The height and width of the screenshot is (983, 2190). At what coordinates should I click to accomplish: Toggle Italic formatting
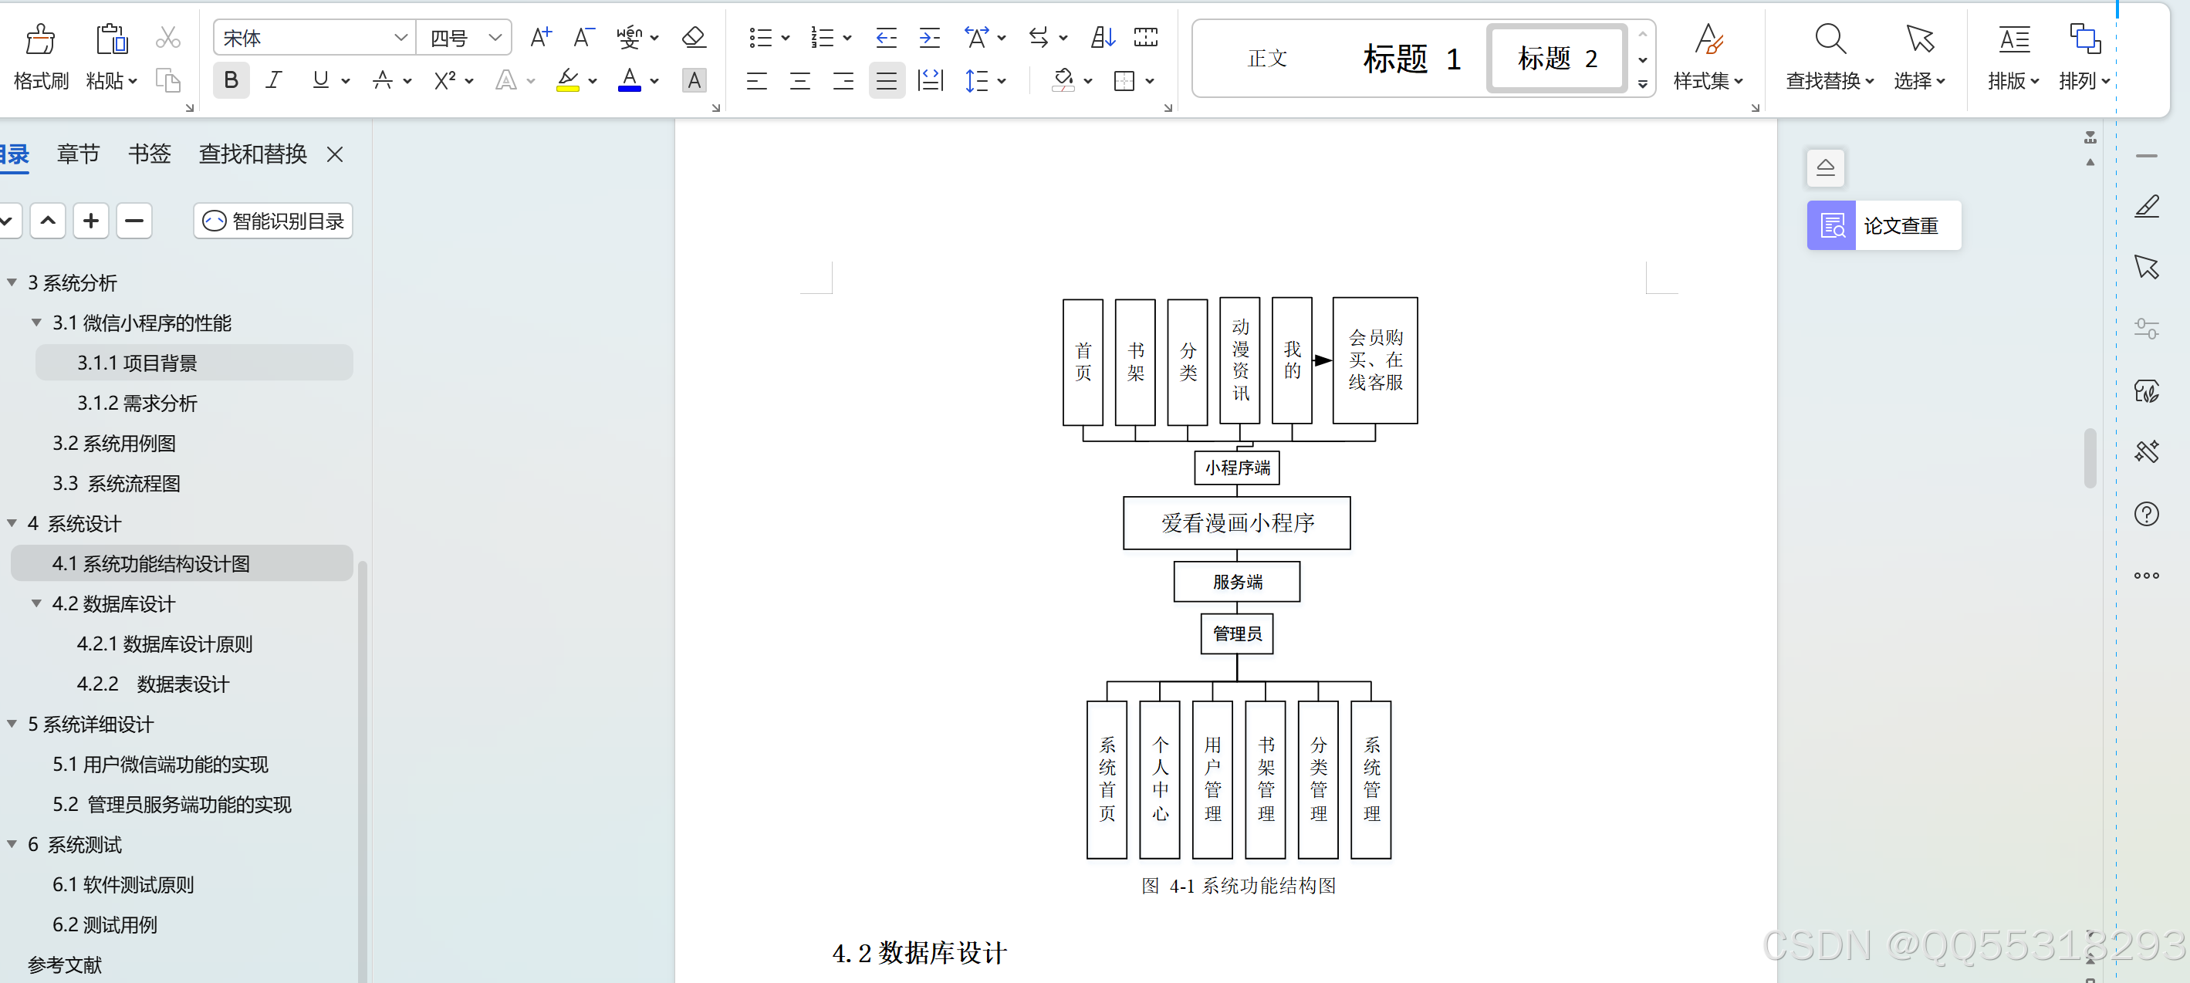273,81
